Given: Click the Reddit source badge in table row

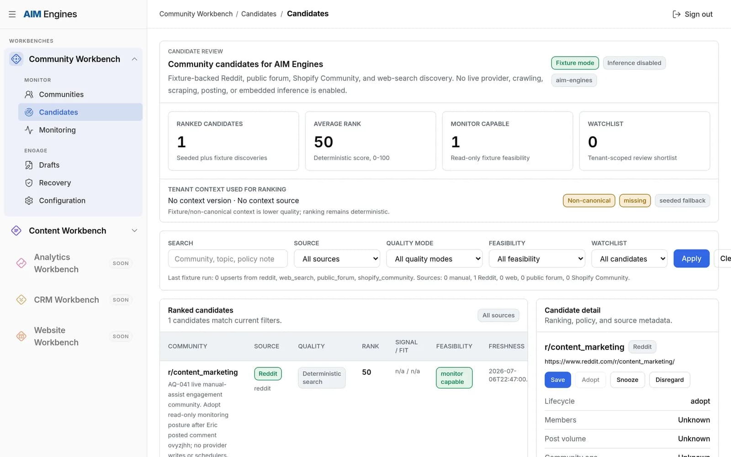Looking at the screenshot, I should (x=268, y=374).
